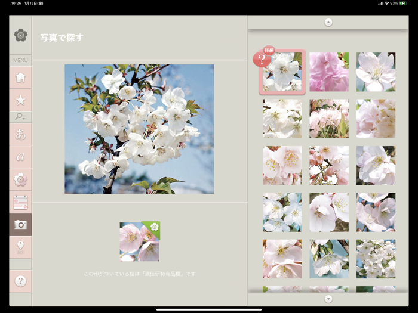This screenshot has width=418, height=313.
Task: Choose fifth-row third small white clusters thumbnail
Action: point(376,259)
